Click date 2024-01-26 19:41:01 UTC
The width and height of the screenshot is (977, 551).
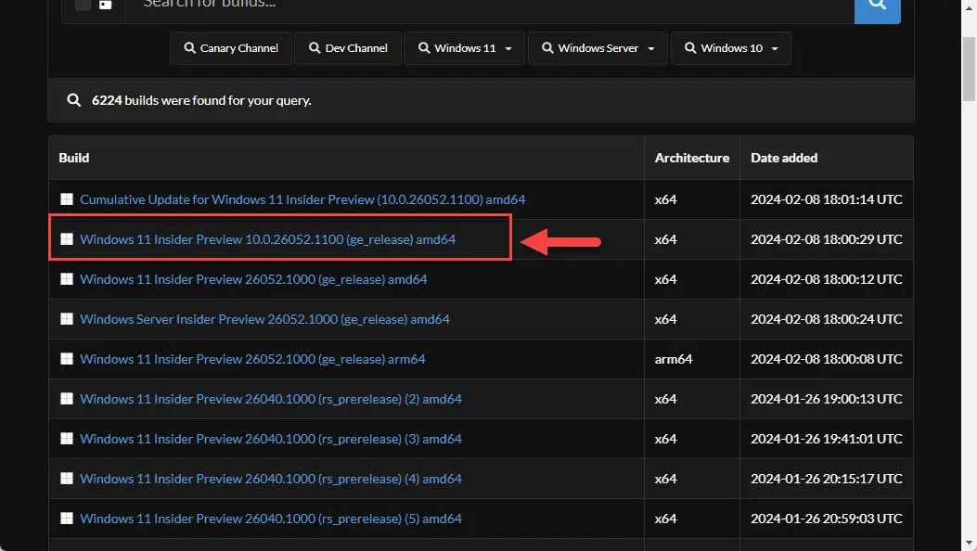pyautogui.click(x=826, y=439)
